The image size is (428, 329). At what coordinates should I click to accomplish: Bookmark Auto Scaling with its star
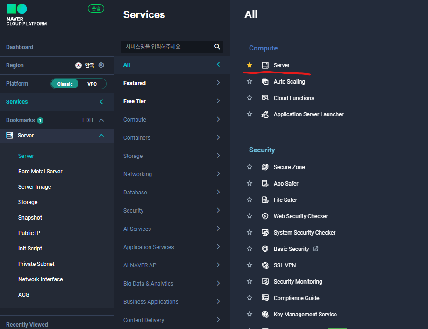click(249, 81)
